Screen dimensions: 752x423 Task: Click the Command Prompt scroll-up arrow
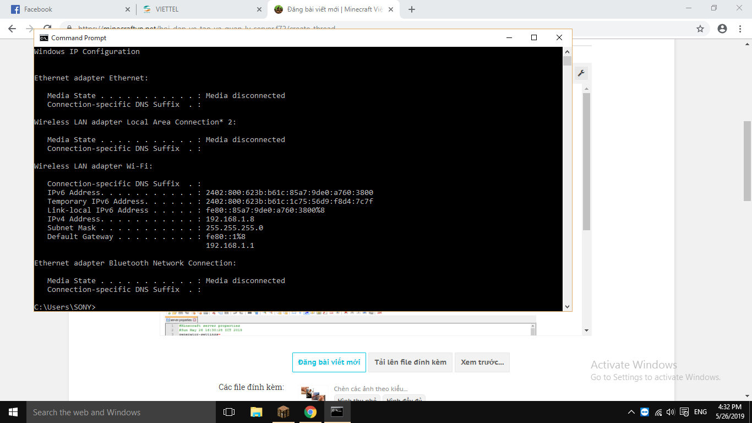(x=567, y=51)
